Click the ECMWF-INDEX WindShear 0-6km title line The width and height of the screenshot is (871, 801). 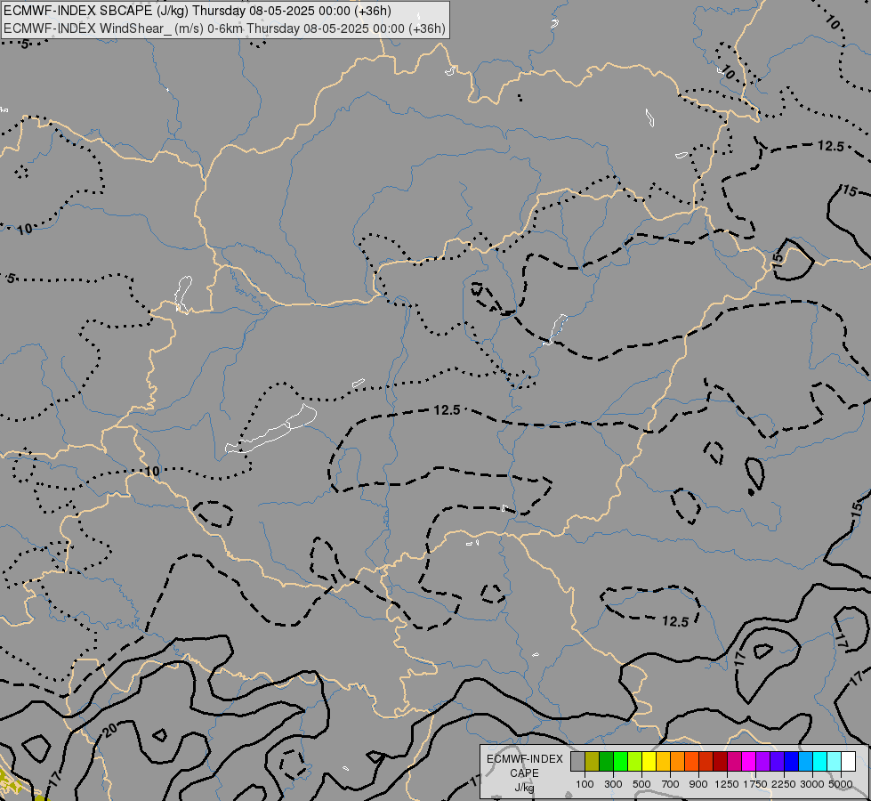click(x=224, y=28)
